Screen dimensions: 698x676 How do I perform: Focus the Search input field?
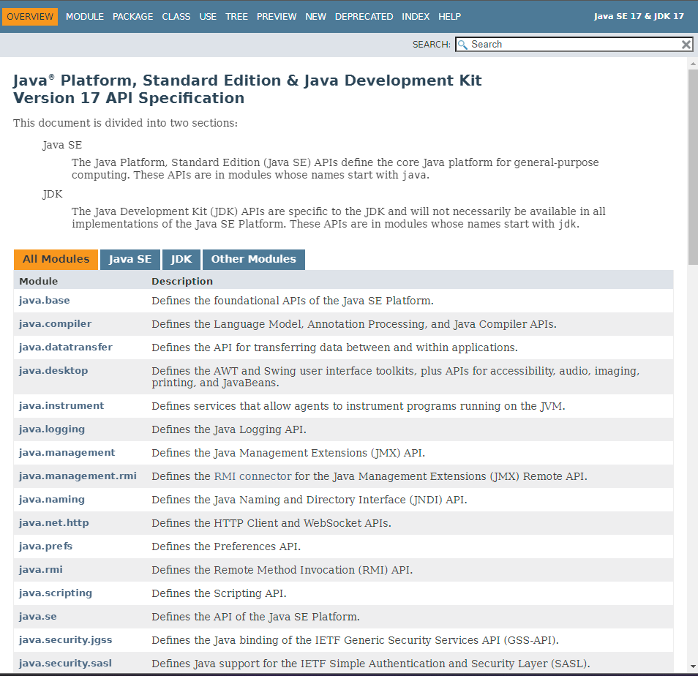[574, 45]
